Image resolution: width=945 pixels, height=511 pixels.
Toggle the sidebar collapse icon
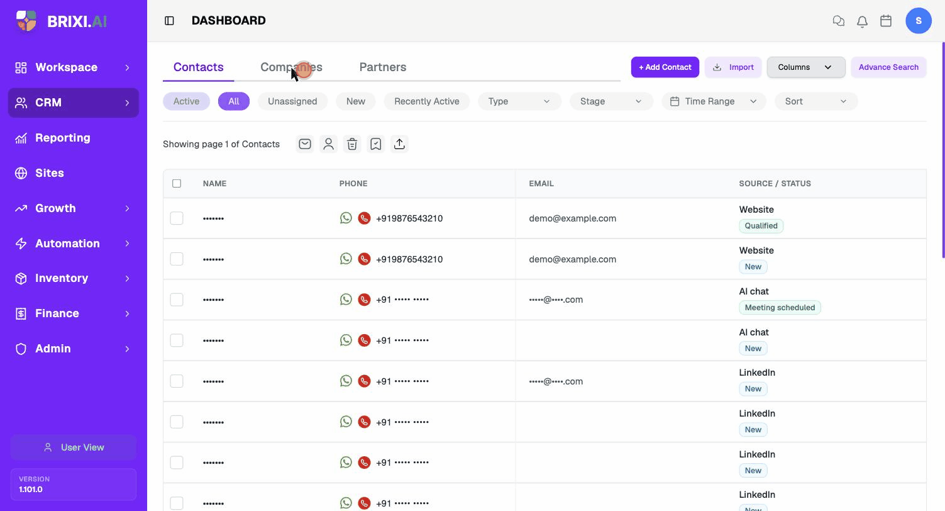(x=169, y=21)
